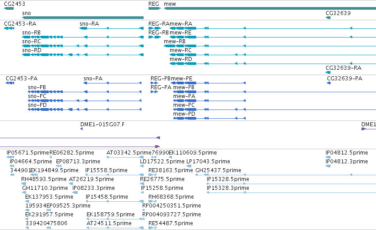Click RP004250351.5prime EST label
The width and height of the screenshot is (376, 230).
pos(172,206)
